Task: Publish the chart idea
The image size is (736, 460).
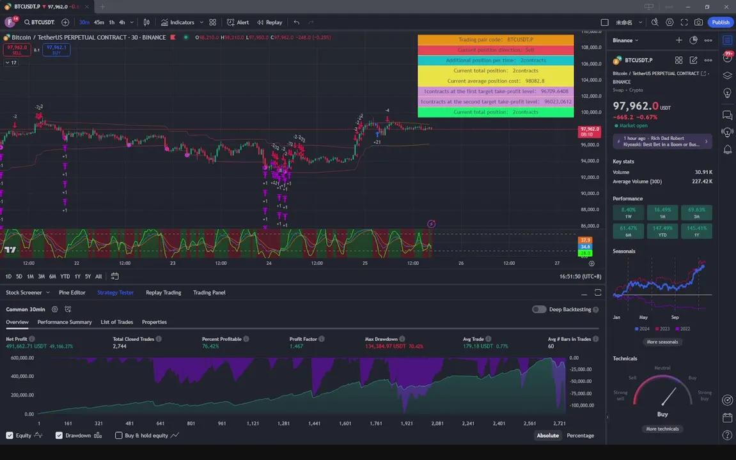Action: pyautogui.click(x=721, y=22)
